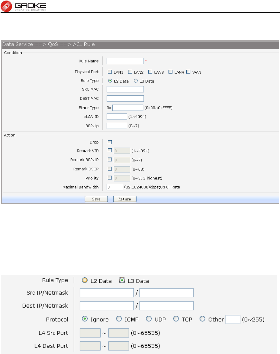Click the Src Netmask field
Screen dimensions: 280x354
point(167,293)
